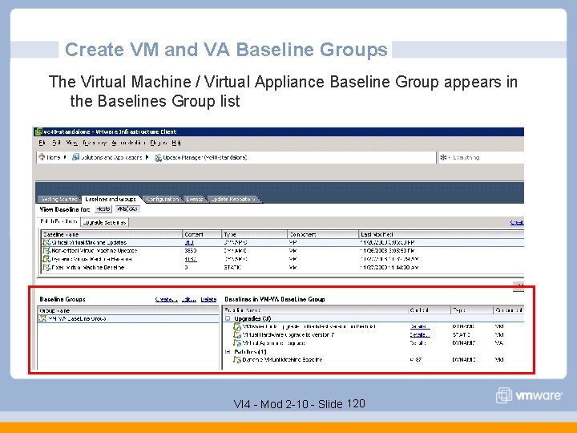Sort by the Type column in upper table

coord(254,234)
